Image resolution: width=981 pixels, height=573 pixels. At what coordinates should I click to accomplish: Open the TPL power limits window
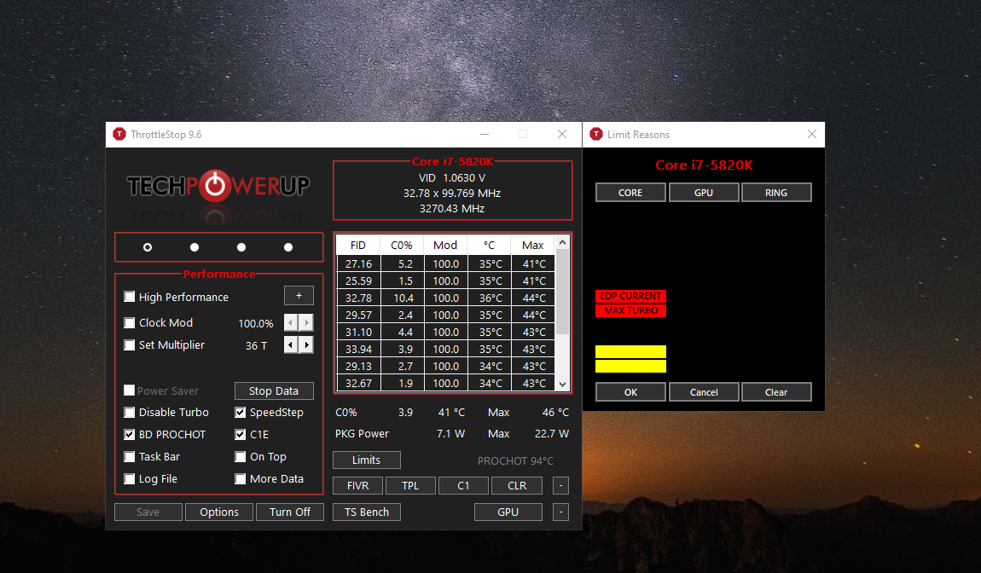click(410, 485)
